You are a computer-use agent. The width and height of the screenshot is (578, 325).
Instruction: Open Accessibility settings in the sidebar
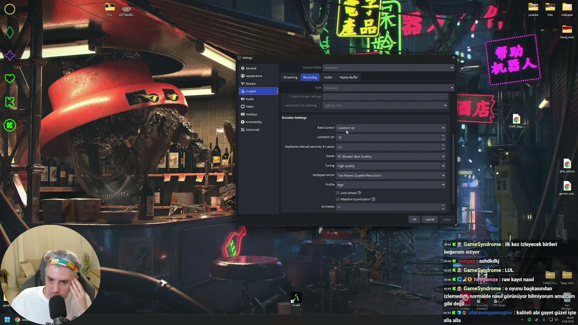tap(258, 122)
